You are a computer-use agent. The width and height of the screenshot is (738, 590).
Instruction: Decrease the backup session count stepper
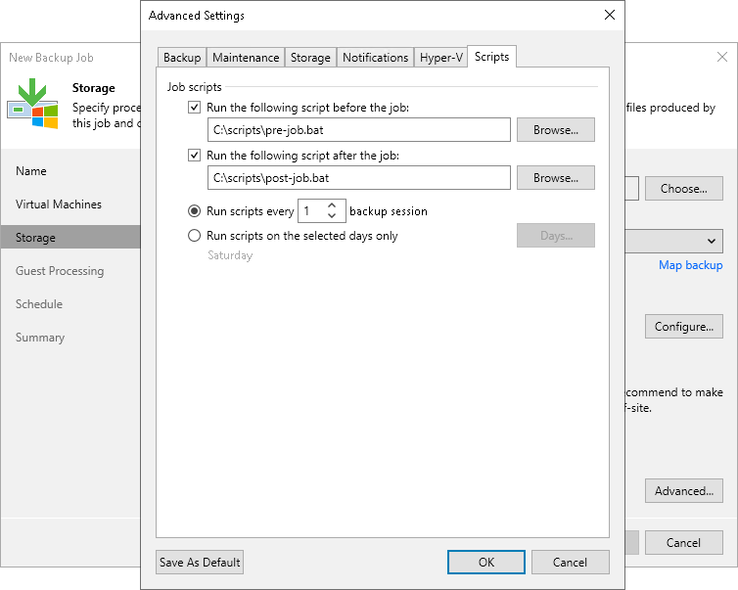(332, 215)
